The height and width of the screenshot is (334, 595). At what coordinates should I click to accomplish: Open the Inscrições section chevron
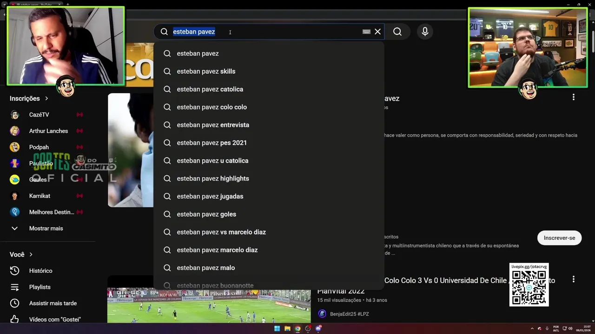(x=46, y=98)
